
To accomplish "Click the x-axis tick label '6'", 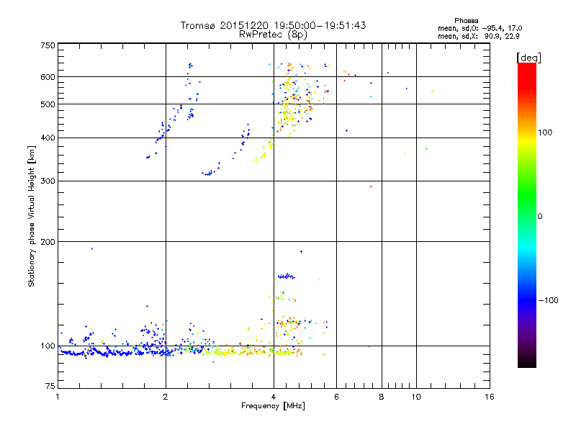I will click(x=336, y=397).
